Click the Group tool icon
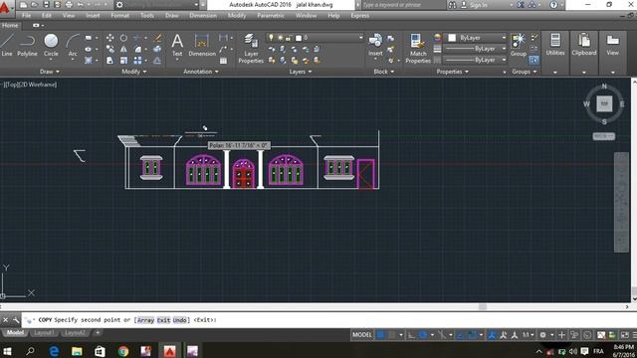The height and width of the screenshot is (358, 637). click(x=519, y=45)
